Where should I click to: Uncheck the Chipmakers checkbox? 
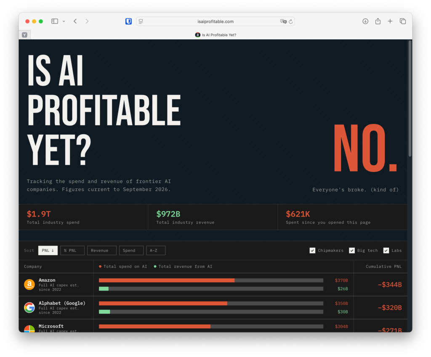pyautogui.click(x=312, y=251)
